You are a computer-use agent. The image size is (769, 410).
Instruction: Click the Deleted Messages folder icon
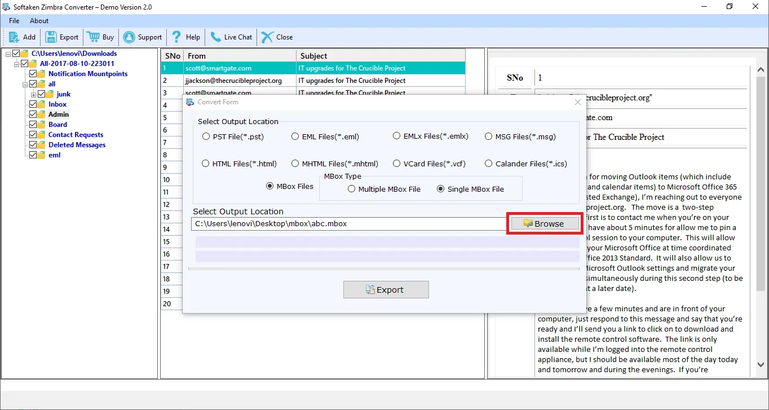[x=42, y=145]
